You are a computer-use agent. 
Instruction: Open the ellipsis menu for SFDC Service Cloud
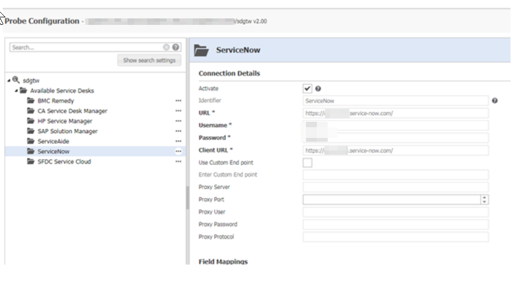(178, 162)
